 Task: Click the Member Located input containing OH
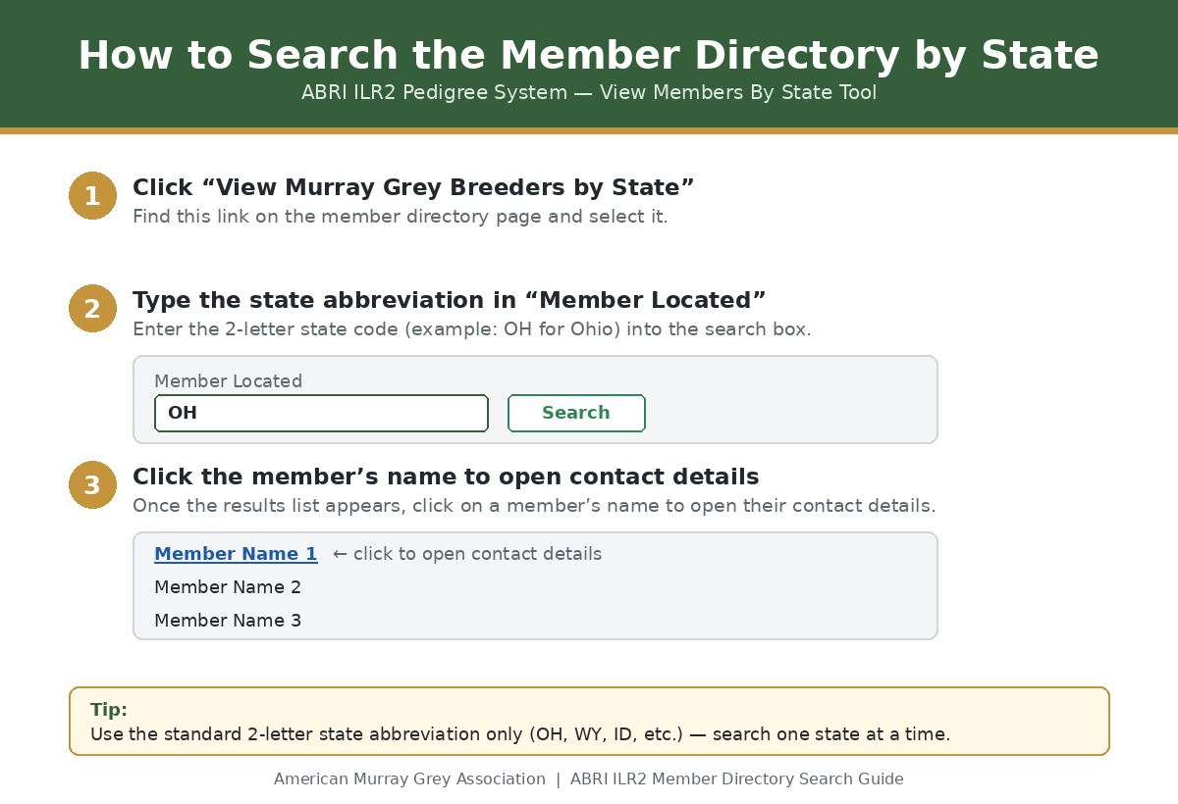click(321, 413)
